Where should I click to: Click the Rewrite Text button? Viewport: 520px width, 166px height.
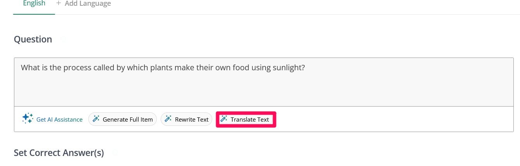point(187,119)
